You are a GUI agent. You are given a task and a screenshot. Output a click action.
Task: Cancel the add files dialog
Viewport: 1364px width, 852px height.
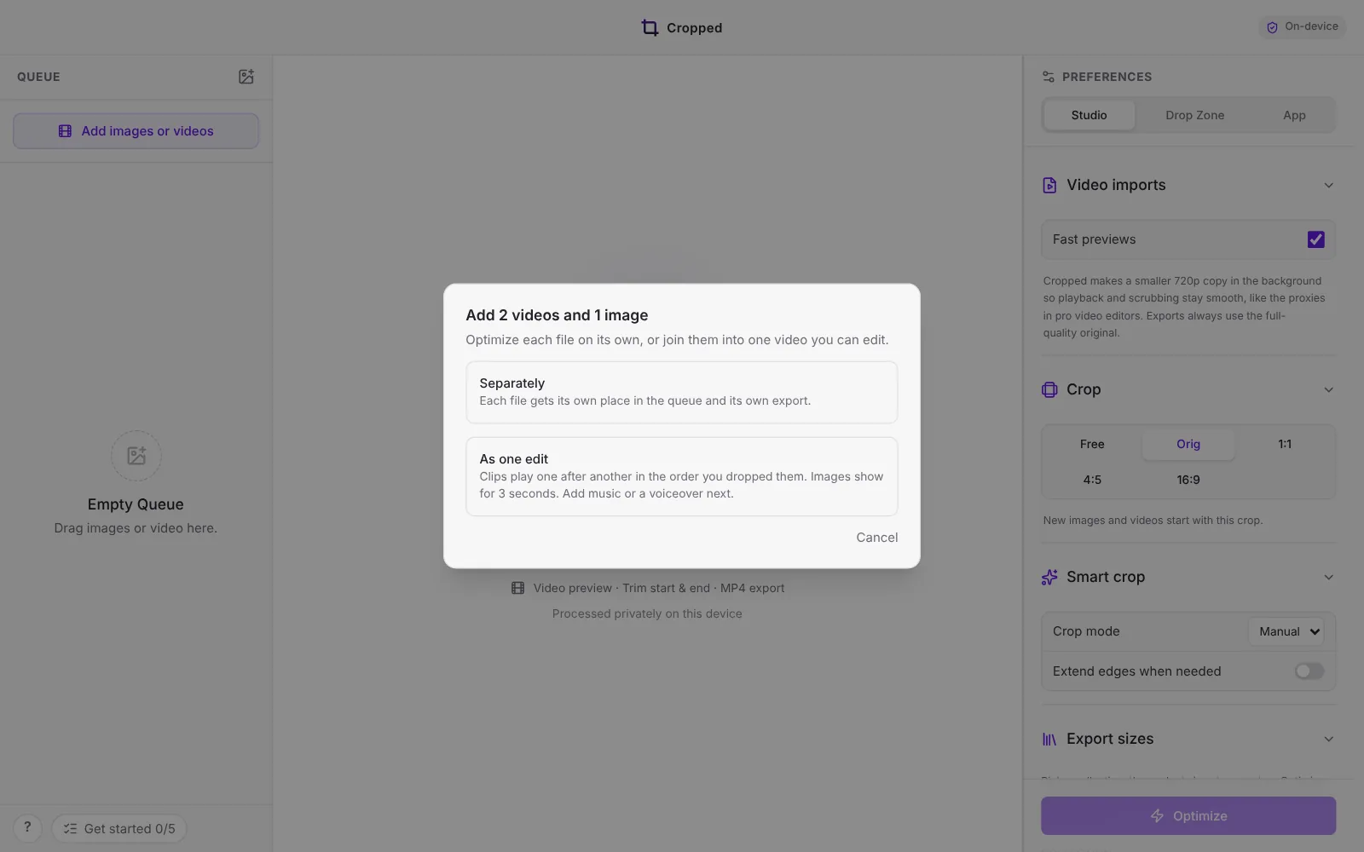876,538
